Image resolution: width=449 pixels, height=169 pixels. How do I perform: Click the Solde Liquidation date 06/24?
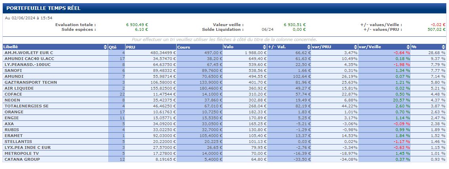[267, 29]
